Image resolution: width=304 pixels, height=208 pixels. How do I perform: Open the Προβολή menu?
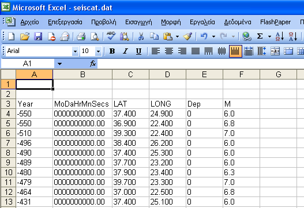pyautogui.click(x=104, y=22)
